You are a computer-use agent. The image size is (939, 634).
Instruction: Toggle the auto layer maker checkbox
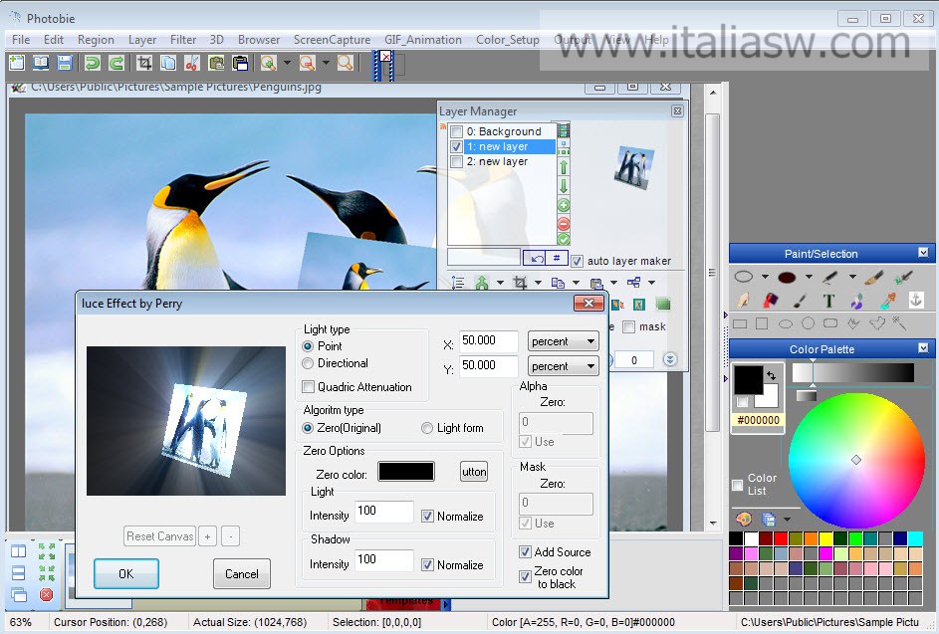577,261
